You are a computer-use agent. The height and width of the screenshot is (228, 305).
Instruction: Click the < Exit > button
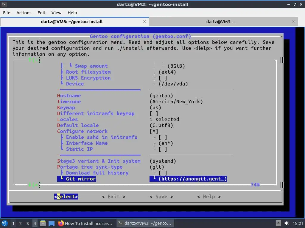[x=113, y=197]
